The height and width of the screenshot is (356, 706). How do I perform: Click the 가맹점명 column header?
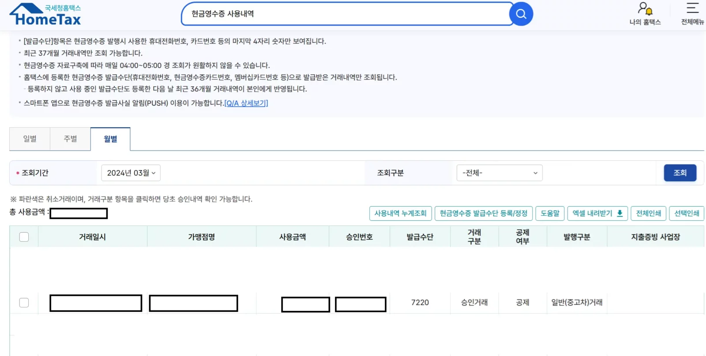click(x=202, y=237)
